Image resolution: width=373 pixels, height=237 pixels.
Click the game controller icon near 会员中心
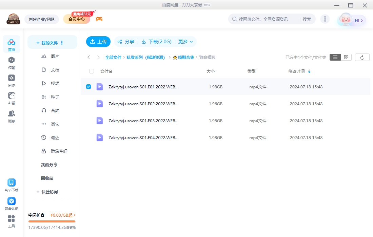(99, 19)
